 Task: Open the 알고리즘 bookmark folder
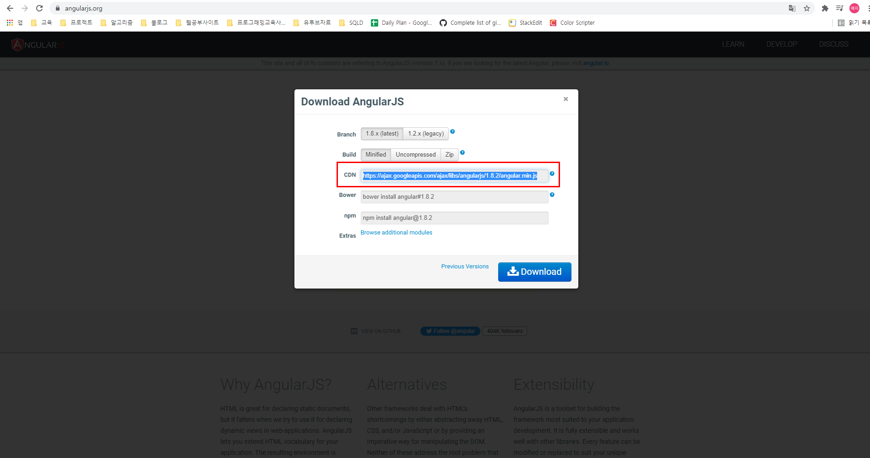pyautogui.click(x=116, y=22)
